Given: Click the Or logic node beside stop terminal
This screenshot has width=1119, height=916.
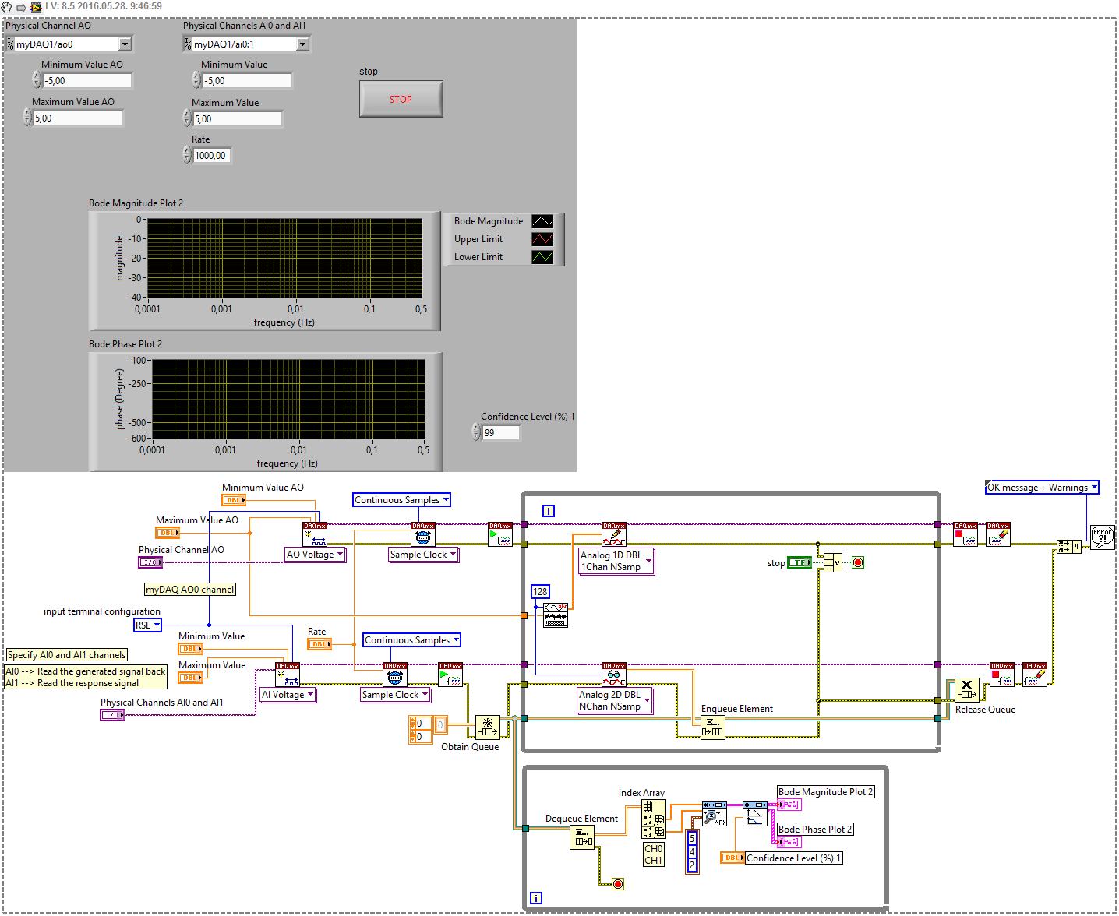Looking at the screenshot, I should (833, 562).
